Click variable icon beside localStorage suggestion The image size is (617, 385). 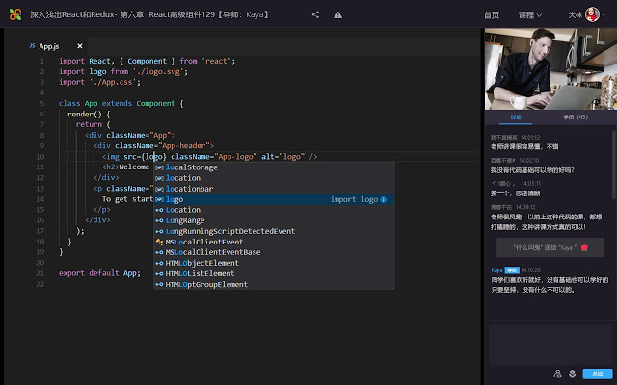point(159,167)
